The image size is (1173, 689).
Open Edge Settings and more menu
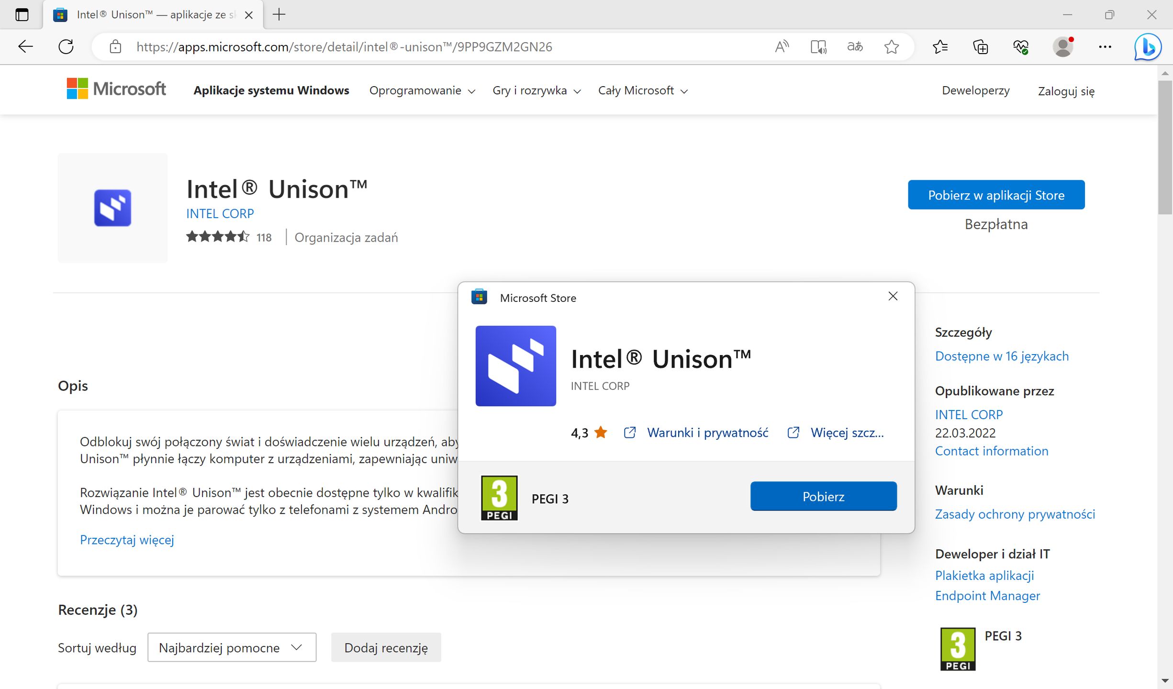click(x=1105, y=47)
